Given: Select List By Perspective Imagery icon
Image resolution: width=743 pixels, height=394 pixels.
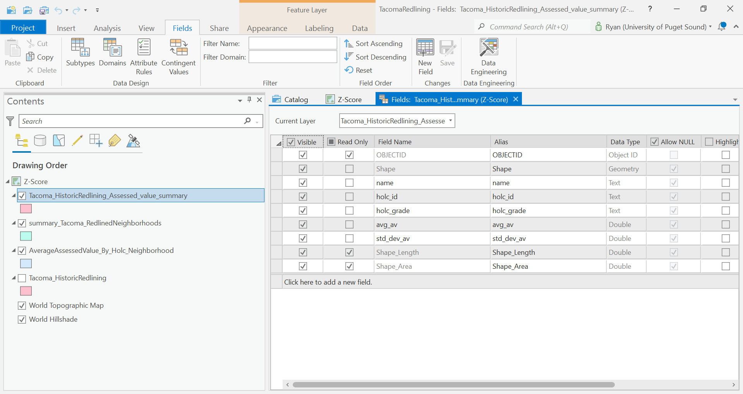Looking at the screenshot, I should (x=133, y=140).
